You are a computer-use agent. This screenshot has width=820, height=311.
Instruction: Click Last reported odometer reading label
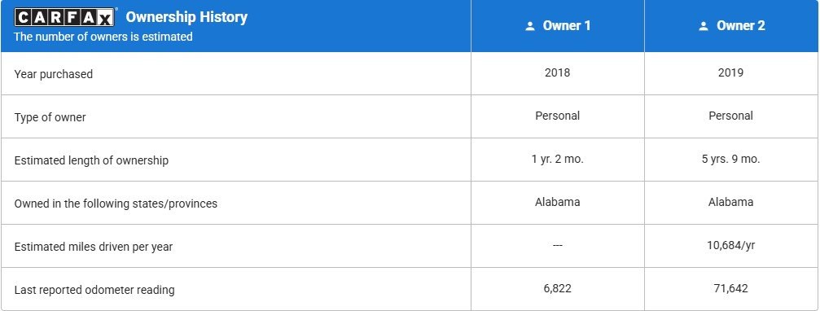[x=94, y=290]
